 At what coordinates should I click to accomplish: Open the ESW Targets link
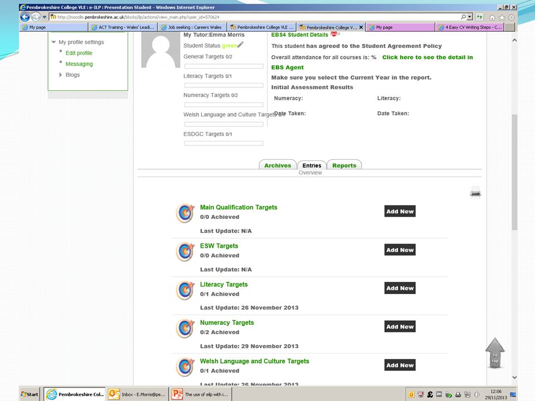click(219, 246)
